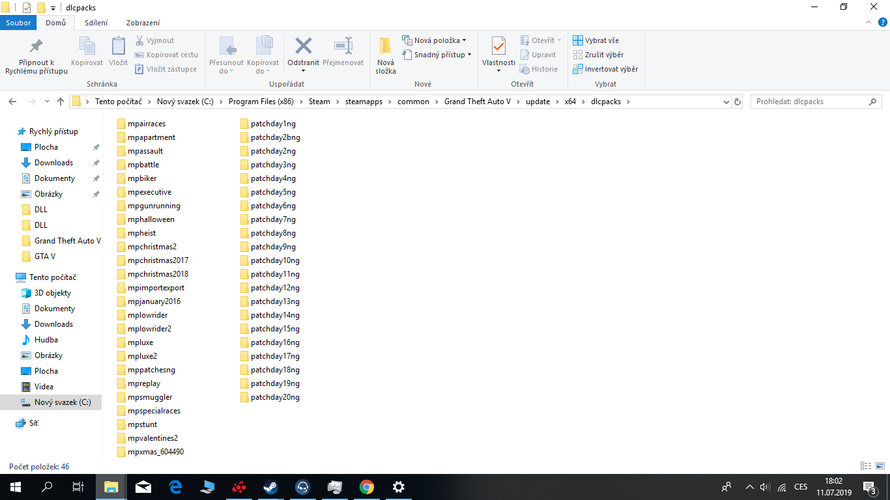Collapse the ribbon with the chevron
890x500 pixels.
869,22
